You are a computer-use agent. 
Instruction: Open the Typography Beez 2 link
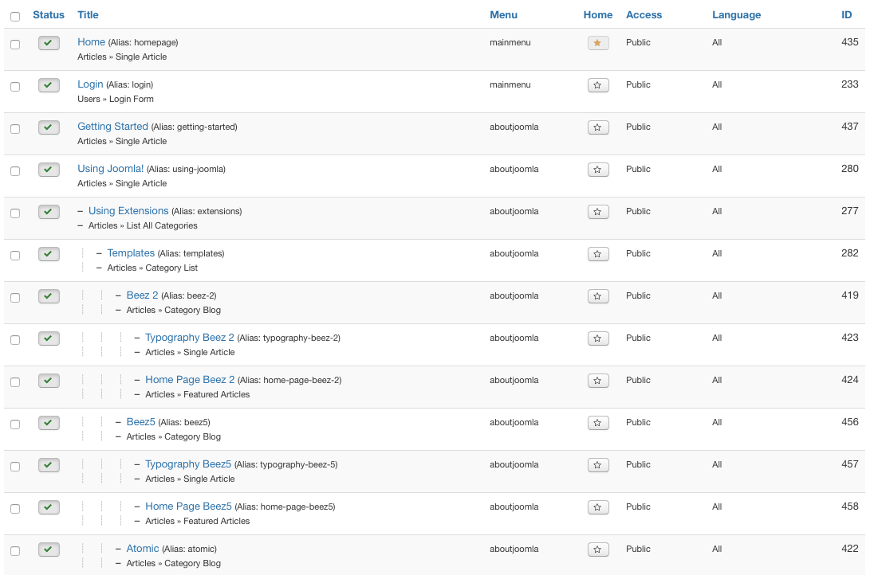pos(190,338)
